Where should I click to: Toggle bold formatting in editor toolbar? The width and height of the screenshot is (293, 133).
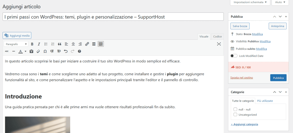(32, 44)
